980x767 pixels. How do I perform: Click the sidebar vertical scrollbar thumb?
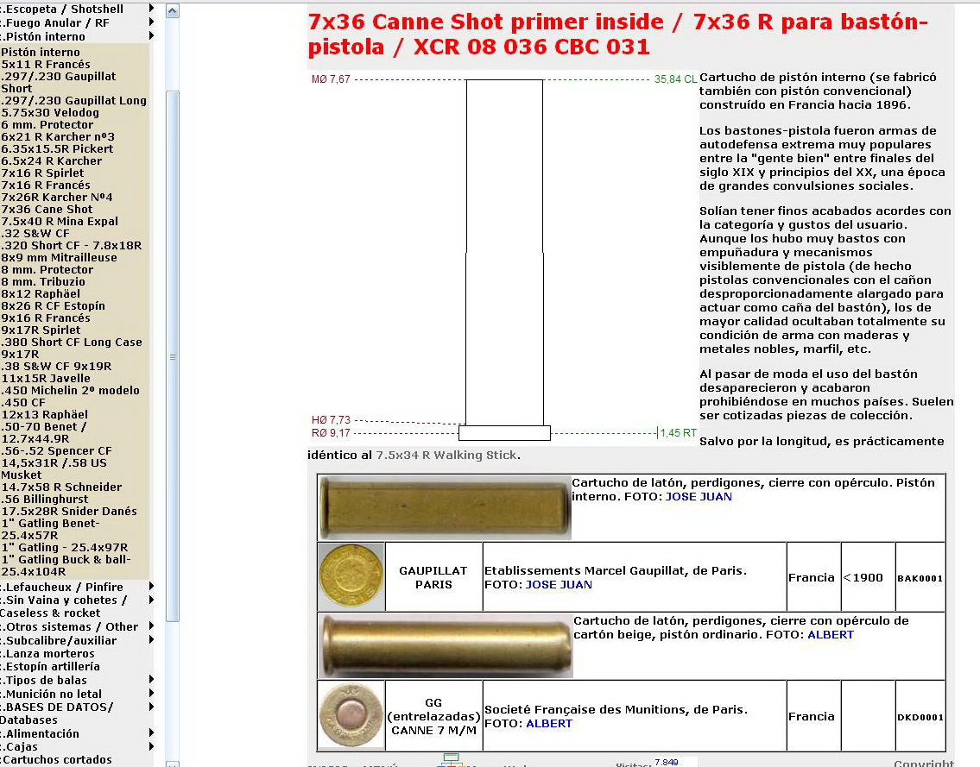[173, 356]
